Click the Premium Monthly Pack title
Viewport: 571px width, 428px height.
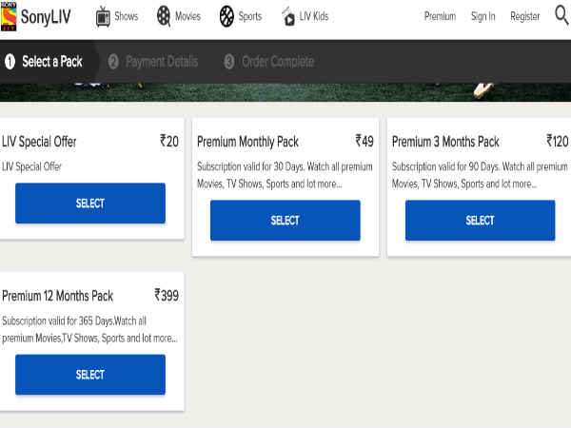(247, 142)
